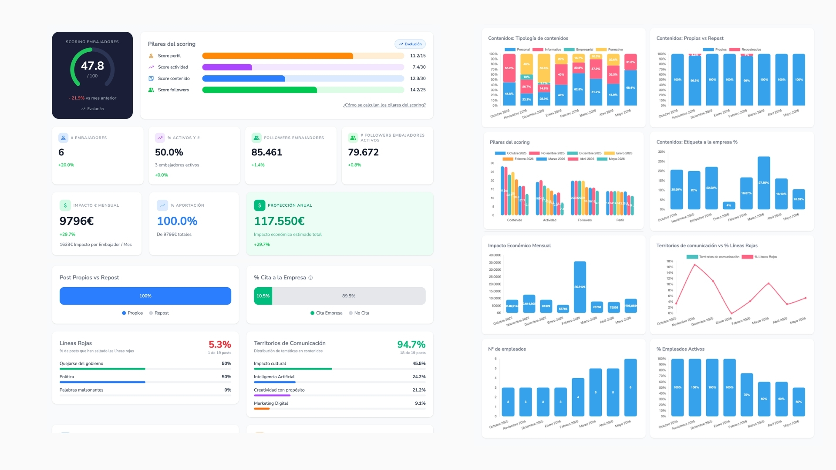Click info icon next to % Cita a la Empresa
Viewport: 836px width, 470px height.
[310, 278]
